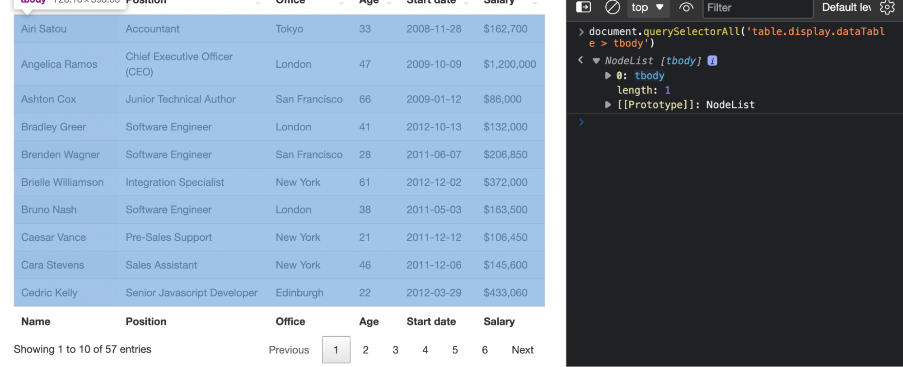Go to the Next page
Image resolution: width=903 pixels, height=367 pixels.
(x=523, y=350)
